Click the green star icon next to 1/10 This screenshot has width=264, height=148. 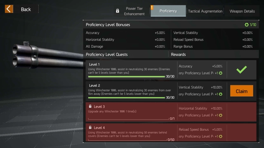pyautogui.click(x=247, y=25)
